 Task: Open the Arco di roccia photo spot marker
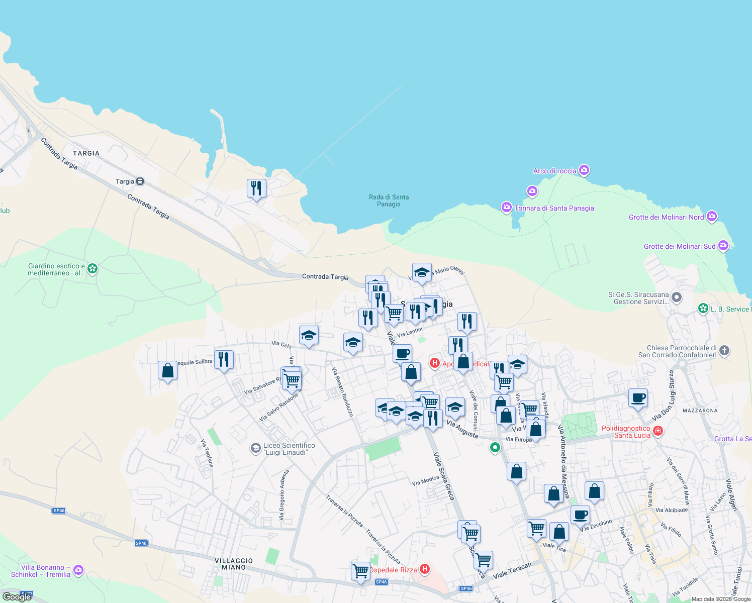pos(584,170)
